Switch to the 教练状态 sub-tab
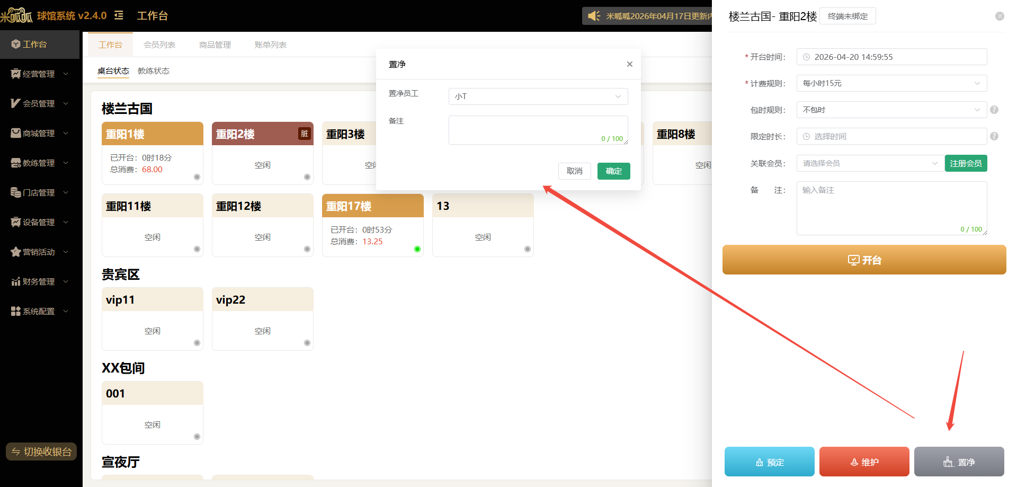The width and height of the screenshot is (1017, 487). (x=154, y=70)
